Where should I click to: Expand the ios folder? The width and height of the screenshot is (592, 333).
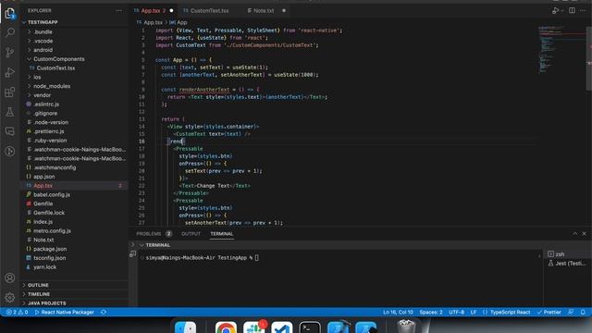coord(37,77)
